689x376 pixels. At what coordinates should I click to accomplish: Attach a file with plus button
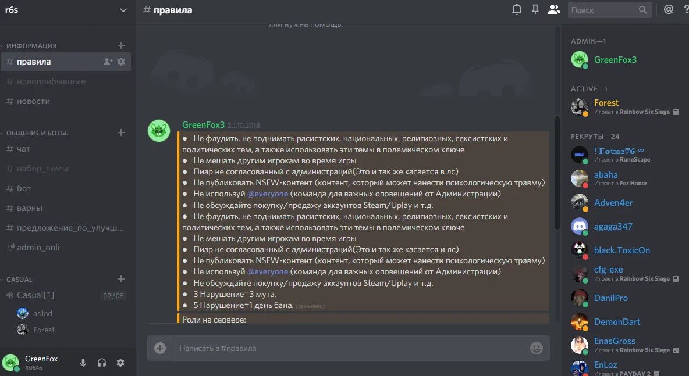(x=160, y=348)
